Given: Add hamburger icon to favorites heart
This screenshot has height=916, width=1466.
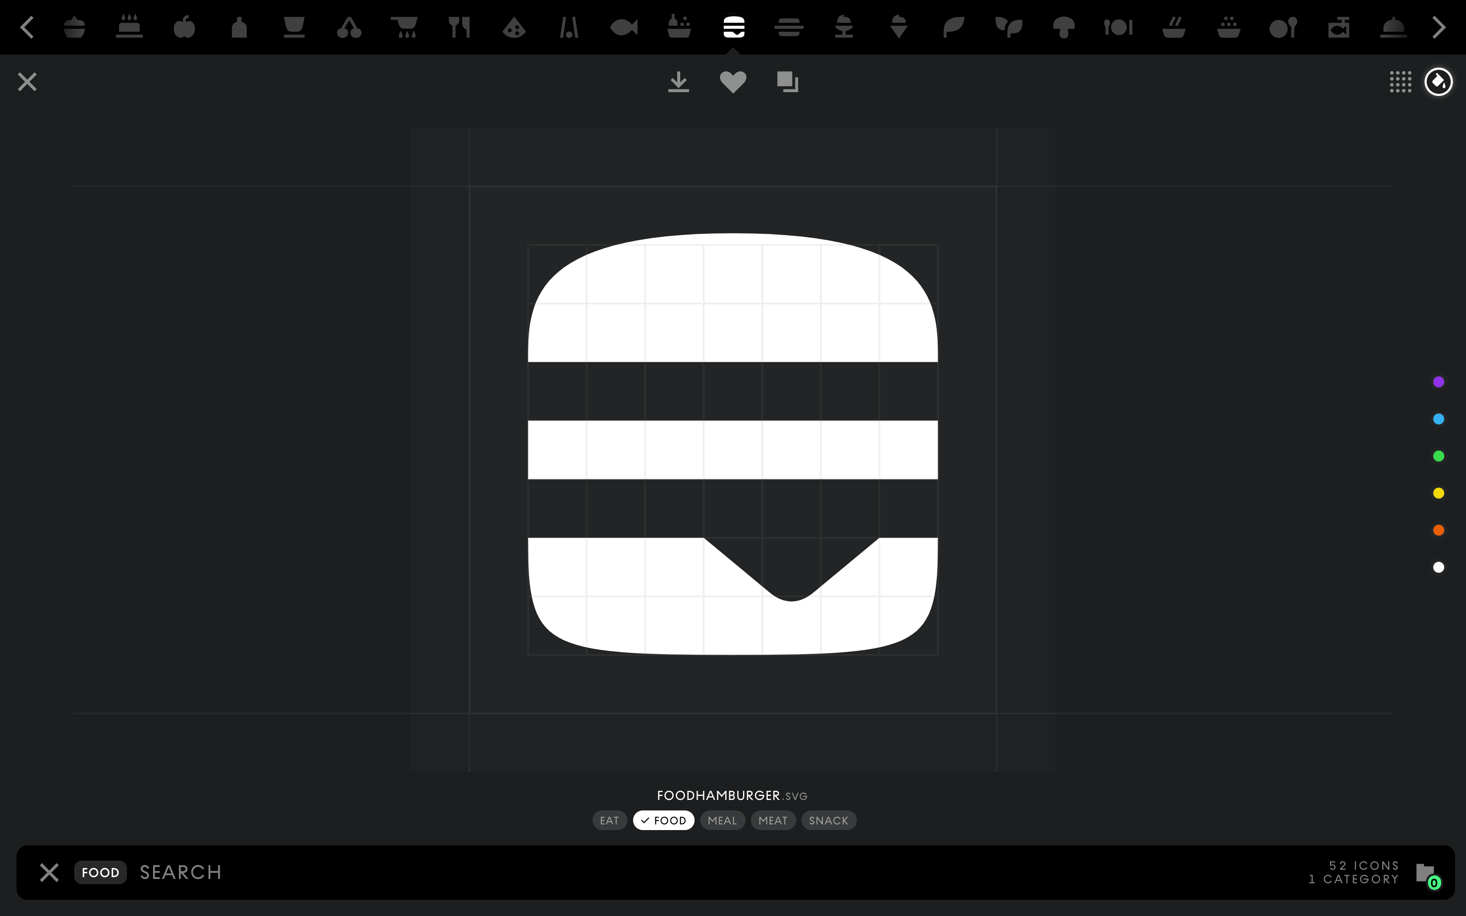Looking at the screenshot, I should 733,82.
